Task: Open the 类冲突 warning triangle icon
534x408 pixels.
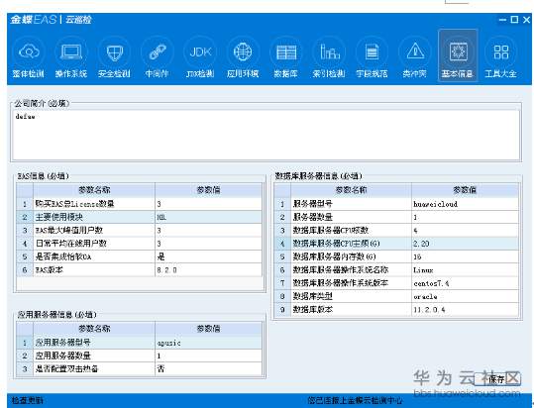Action: click(x=415, y=57)
